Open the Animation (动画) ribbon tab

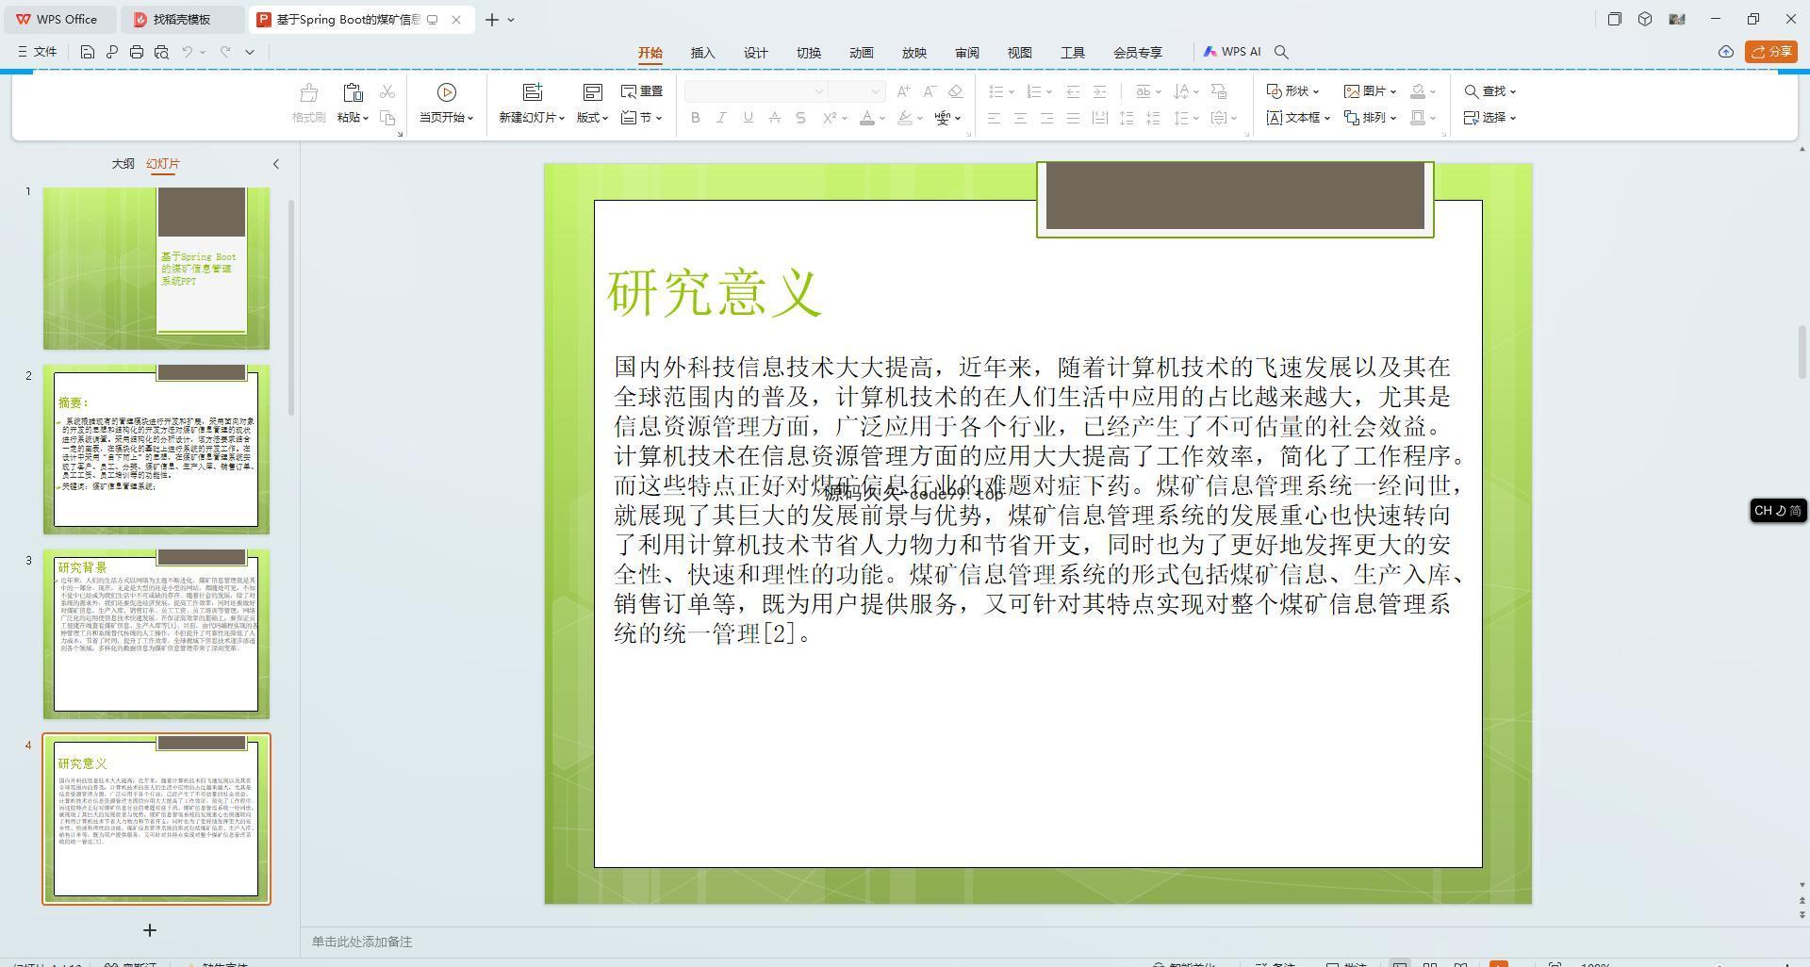862,53
